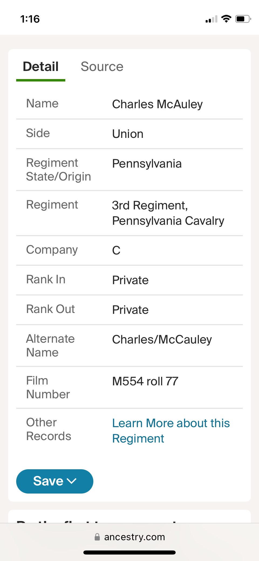Tap the Union side value
Screen dimensions: 259x561
128,134
